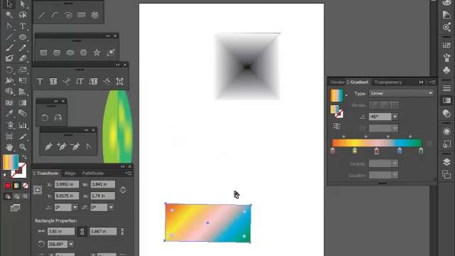Select the Rotate tool in main toolbar
The width and height of the screenshot is (455, 256).
coord(9,70)
